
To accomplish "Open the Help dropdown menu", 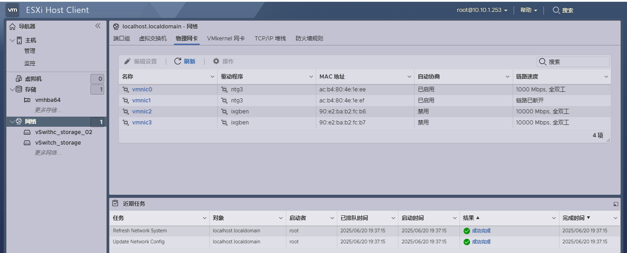I will pos(528,10).
